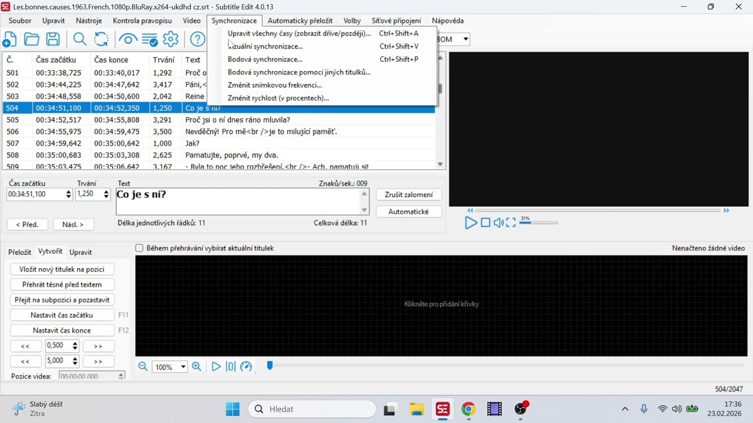Open Find with the magnifier icon
753x423 pixels.
pyautogui.click(x=79, y=39)
